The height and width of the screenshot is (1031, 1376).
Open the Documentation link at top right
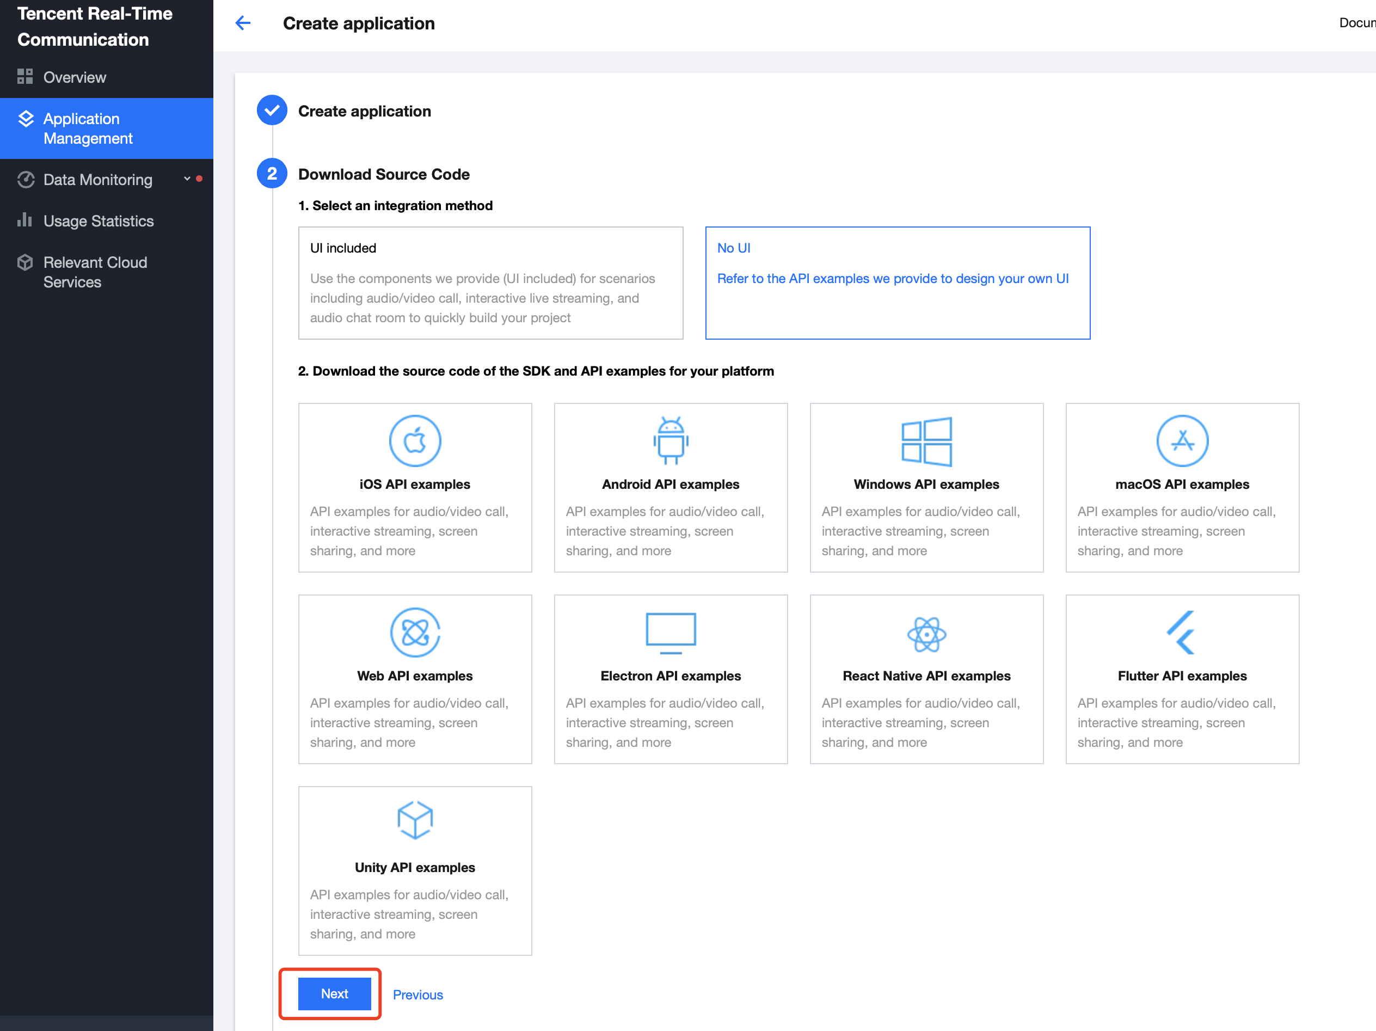[x=1357, y=23]
